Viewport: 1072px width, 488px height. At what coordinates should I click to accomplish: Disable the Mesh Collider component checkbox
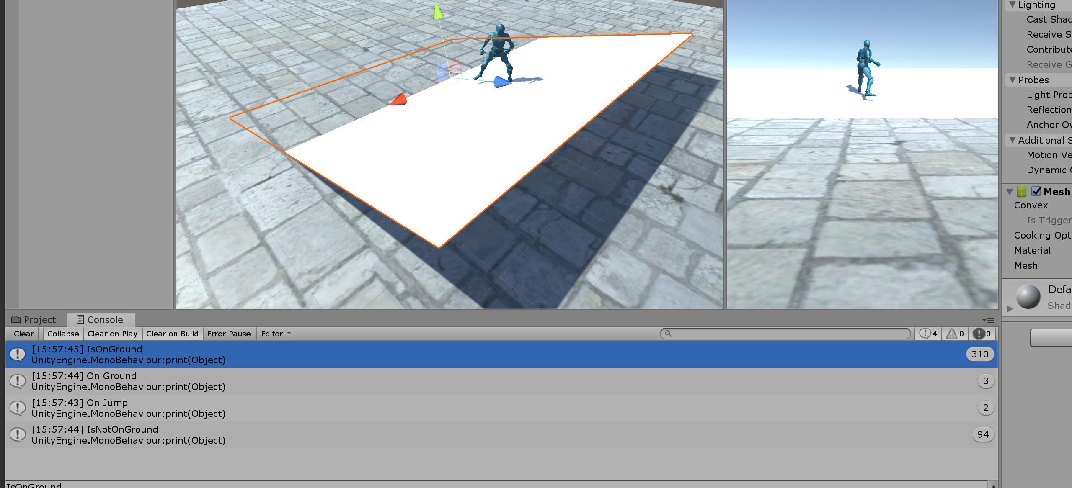click(1035, 192)
